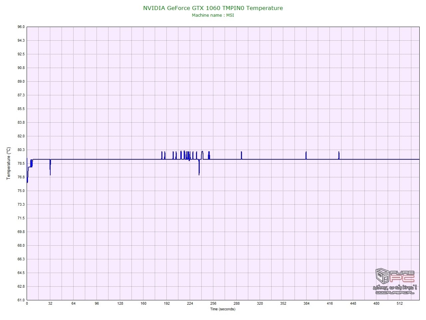The width and height of the screenshot is (426, 320).
Task: Click the Temperature (°C) axis label
Action: pos(9,163)
